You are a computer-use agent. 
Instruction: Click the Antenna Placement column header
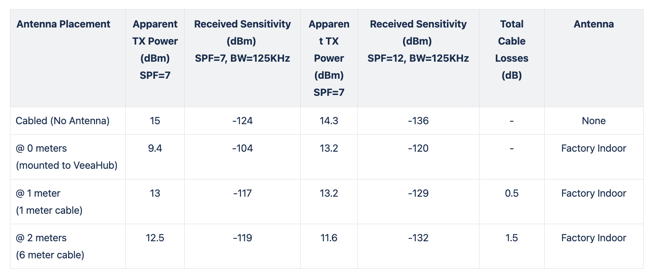(x=63, y=24)
